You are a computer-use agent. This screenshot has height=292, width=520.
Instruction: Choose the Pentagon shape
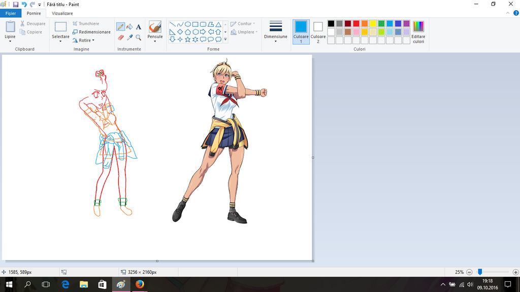point(188,32)
